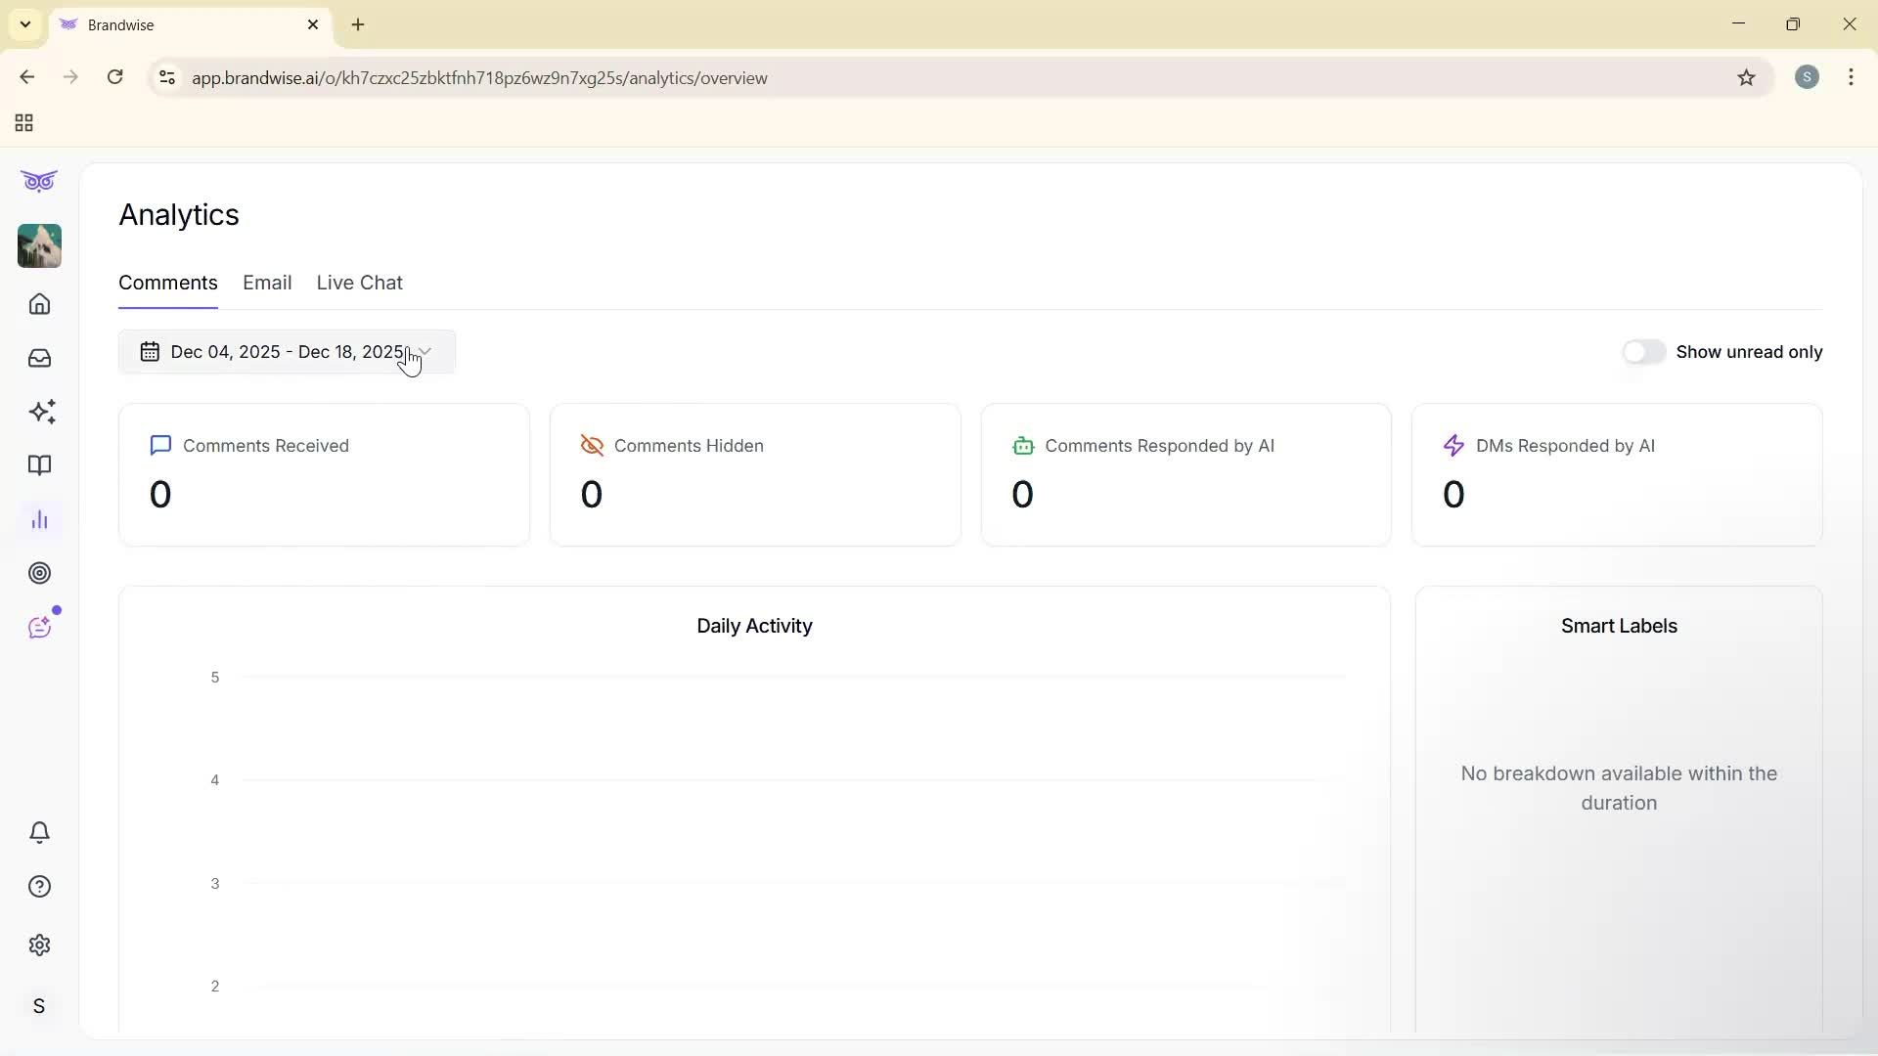Open the target icon in the sidebar
The height and width of the screenshot is (1056, 1878).
coord(39,573)
